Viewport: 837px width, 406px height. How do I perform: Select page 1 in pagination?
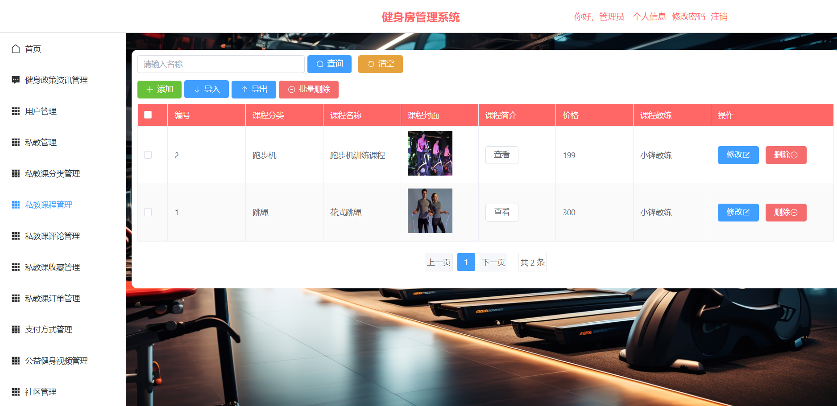pos(466,262)
